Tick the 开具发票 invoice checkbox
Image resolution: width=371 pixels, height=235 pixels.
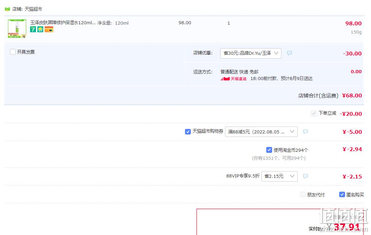[13, 52]
